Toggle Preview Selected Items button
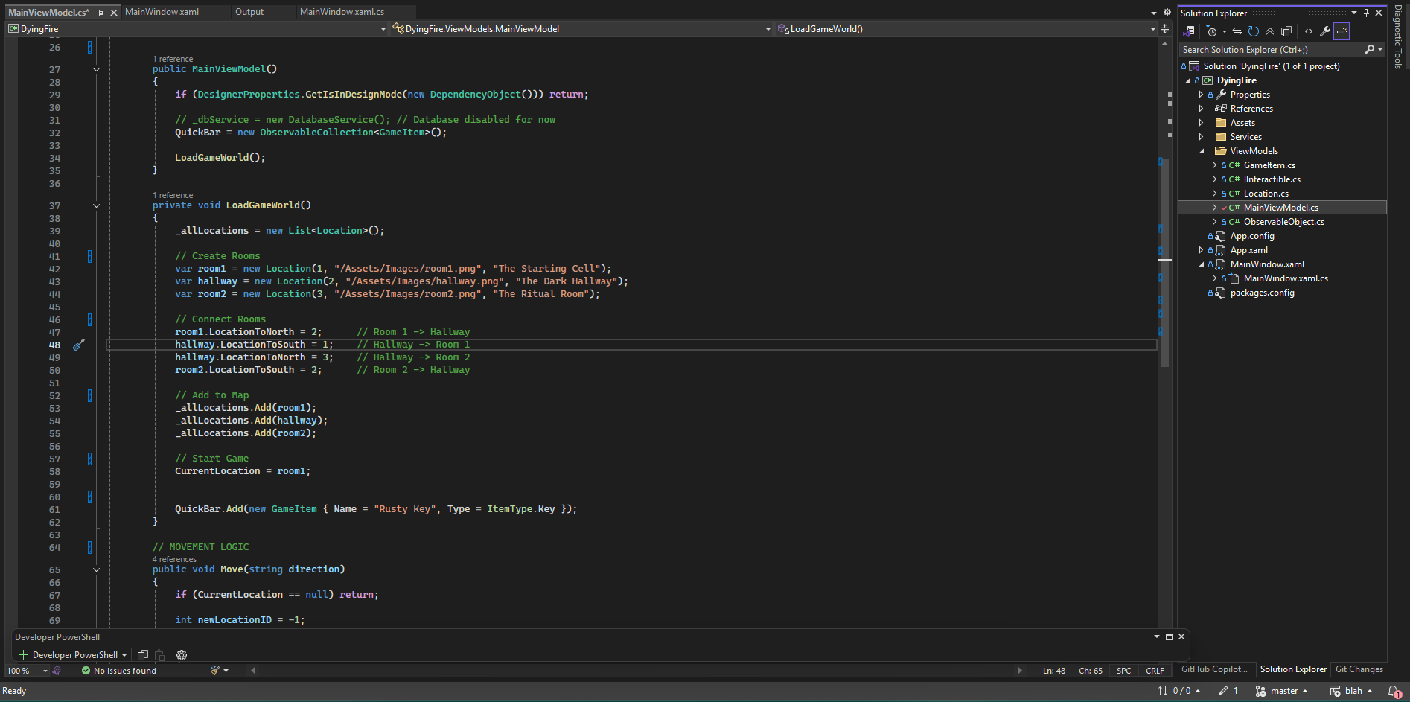 [x=1342, y=31]
